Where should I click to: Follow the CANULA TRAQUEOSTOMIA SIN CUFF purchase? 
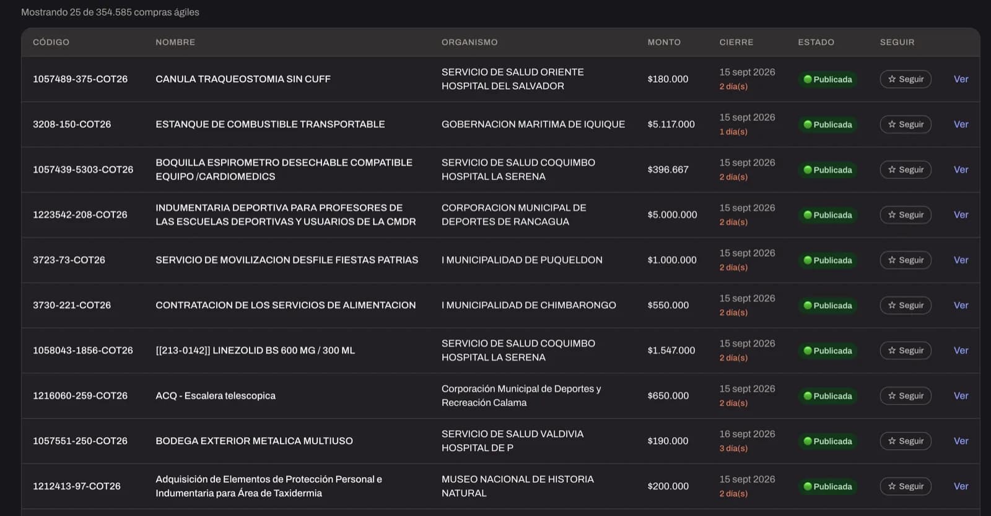pos(906,79)
